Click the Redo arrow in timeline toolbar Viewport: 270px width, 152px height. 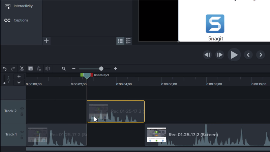13,69
